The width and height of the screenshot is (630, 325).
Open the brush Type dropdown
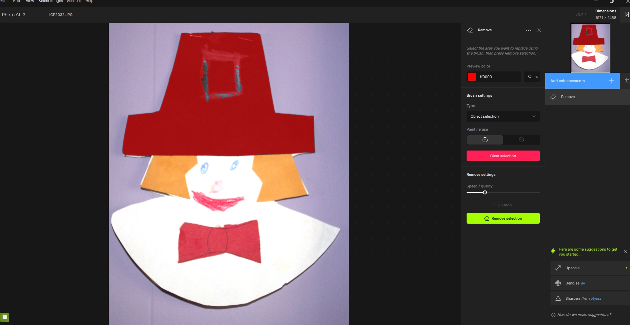(503, 116)
